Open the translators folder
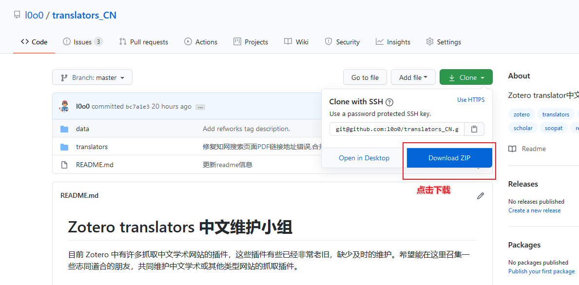Image resolution: width=579 pixels, height=285 pixels. coord(92,147)
